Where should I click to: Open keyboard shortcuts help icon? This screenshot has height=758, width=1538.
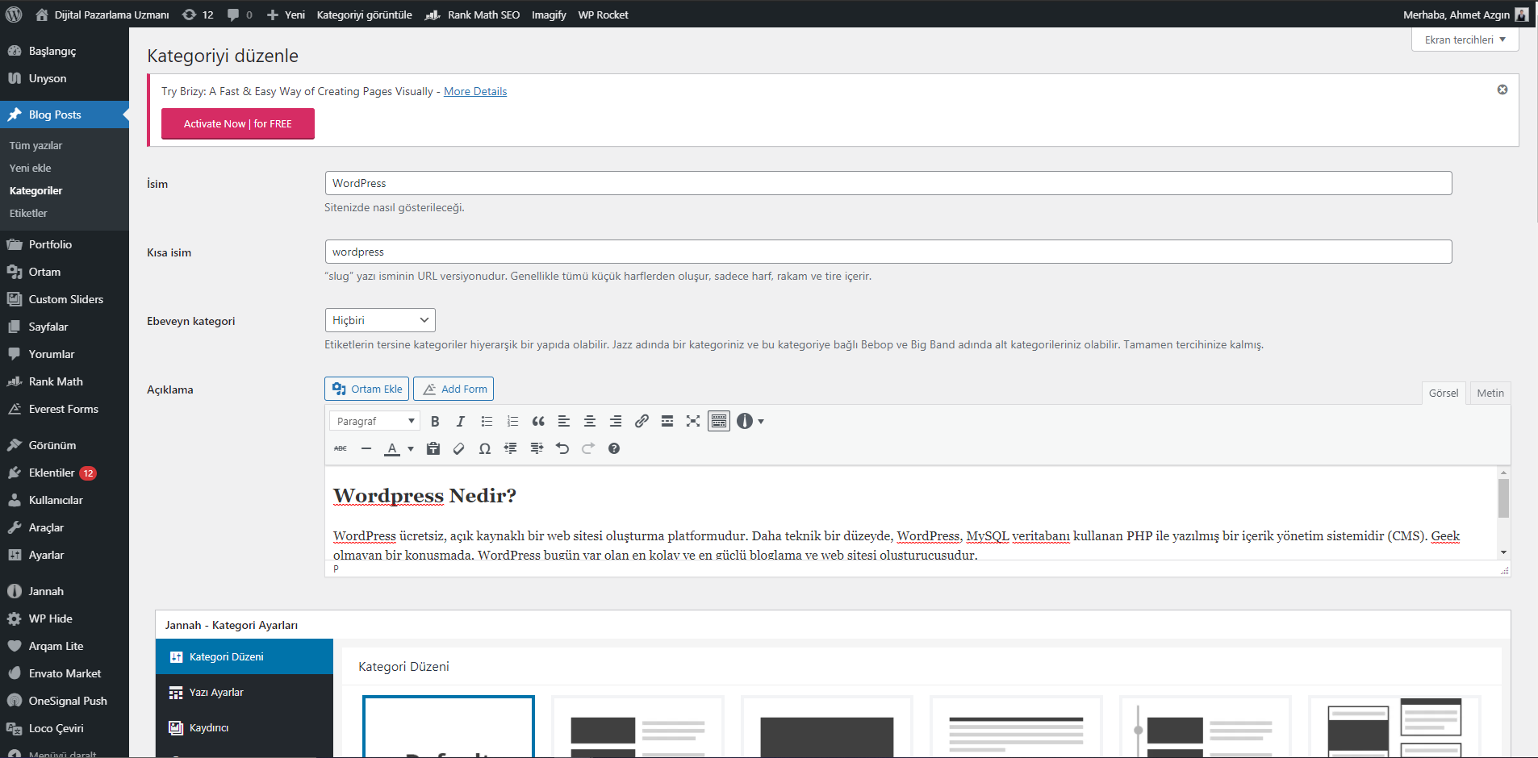click(x=614, y=448)
